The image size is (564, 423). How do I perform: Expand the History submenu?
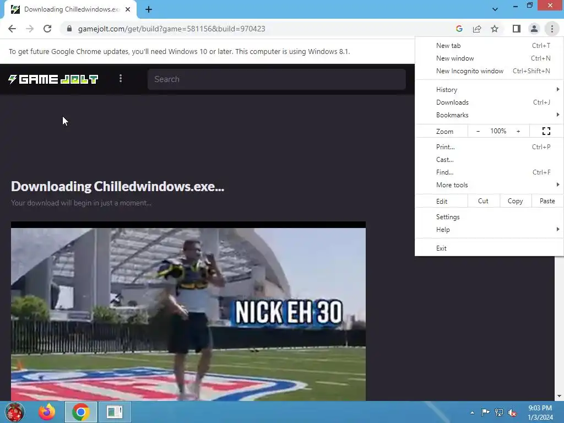point(489,90)
